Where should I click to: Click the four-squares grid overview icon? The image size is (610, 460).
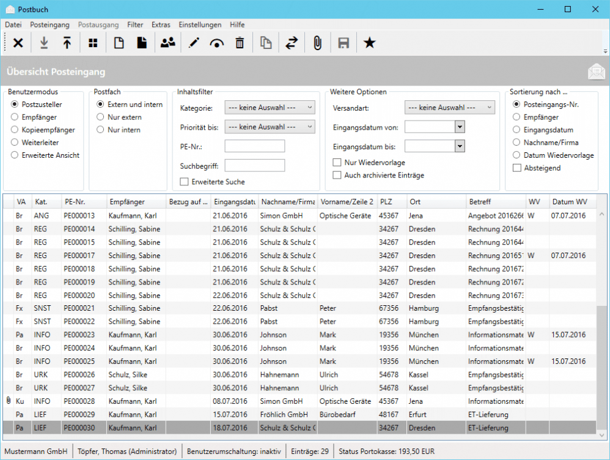tap(93, 43)
